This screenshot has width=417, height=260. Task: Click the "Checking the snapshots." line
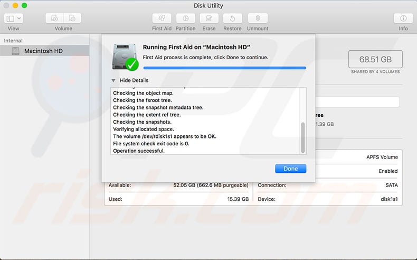[143, 122]
